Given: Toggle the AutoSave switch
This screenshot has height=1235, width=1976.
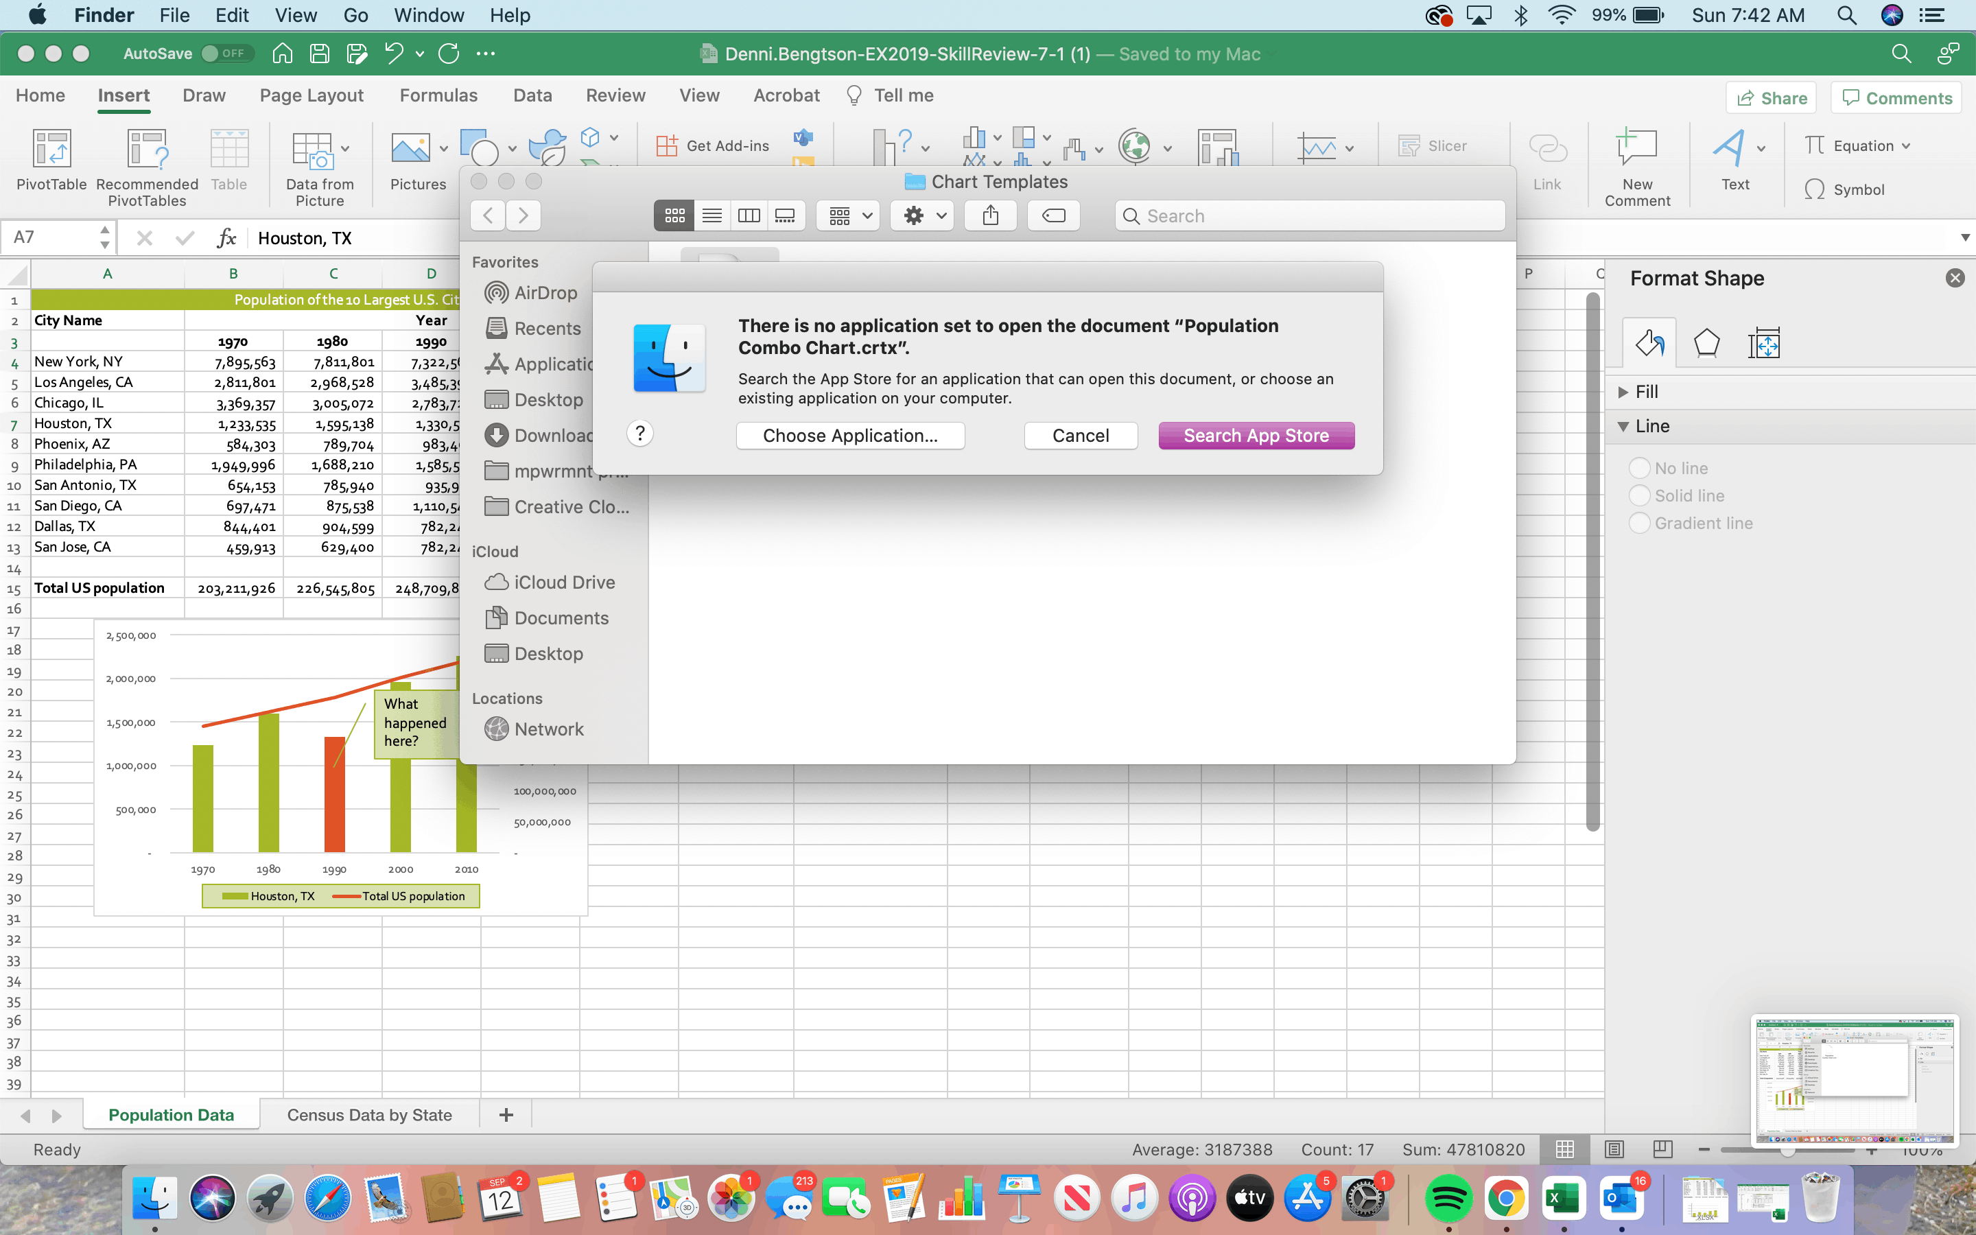Looking at the screenshot, I should pos(226,54).
